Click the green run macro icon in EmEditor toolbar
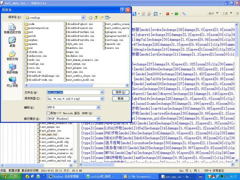The image size is (240, 180). [x=176, y=14]
